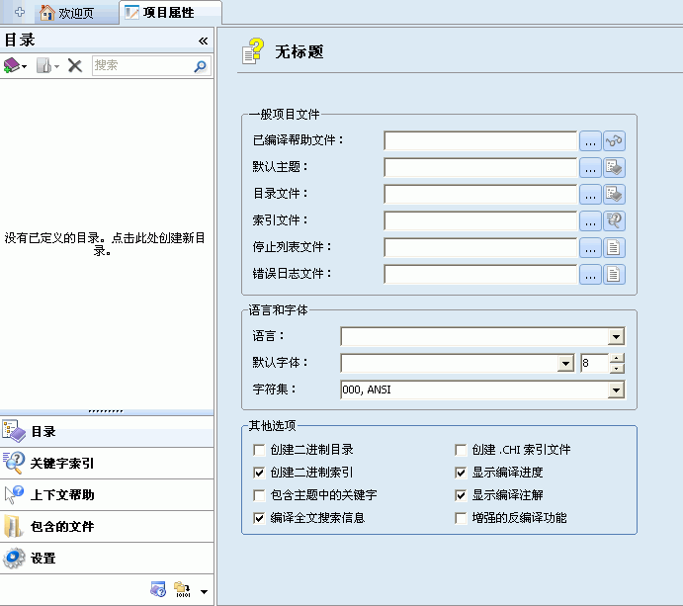Click the index icon beside 索引文件
The height and width of the screenshot is (606, 683).
(x=614, y=220)
